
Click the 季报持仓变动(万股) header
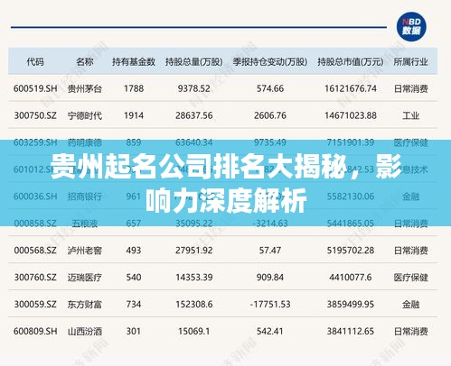coord(270,61)
